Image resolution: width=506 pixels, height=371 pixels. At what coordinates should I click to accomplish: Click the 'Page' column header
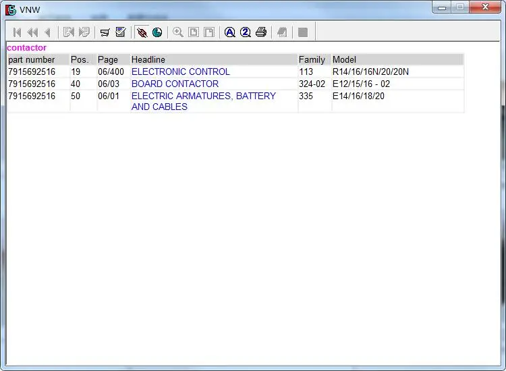click(x=108, y=59)
